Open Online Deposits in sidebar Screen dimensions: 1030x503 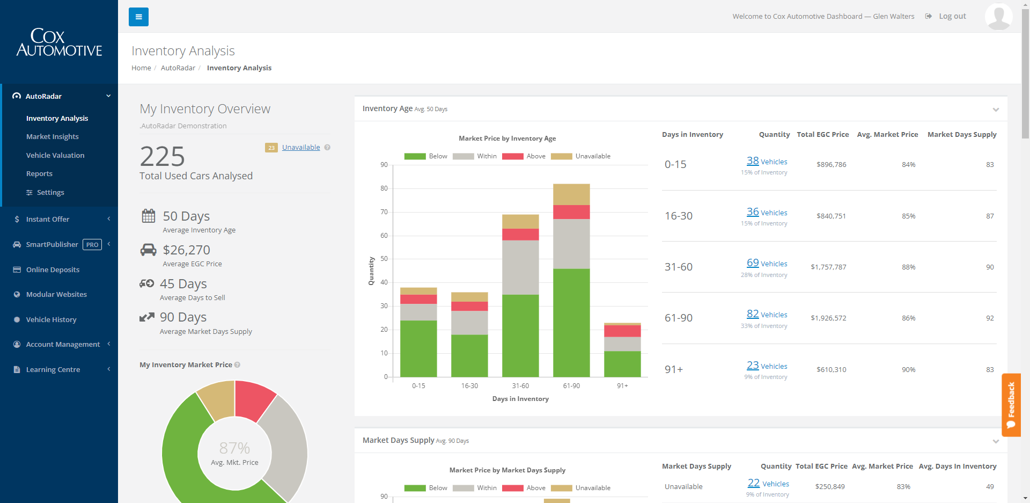53,269
